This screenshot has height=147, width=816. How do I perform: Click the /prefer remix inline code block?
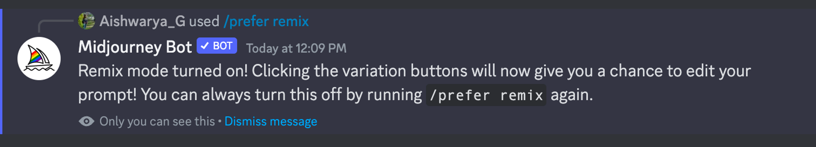pyautogui.click(x=486, y=95)
